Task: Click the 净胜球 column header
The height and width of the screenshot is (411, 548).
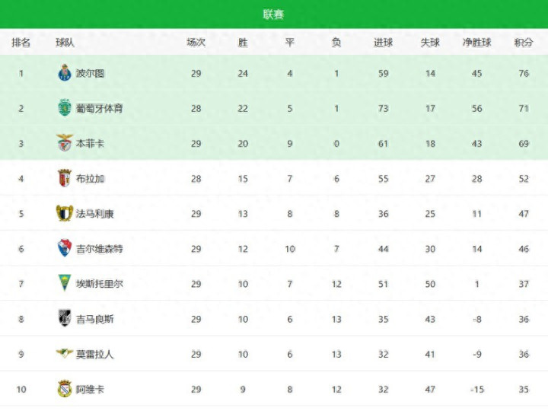Action: coord(477,43)
